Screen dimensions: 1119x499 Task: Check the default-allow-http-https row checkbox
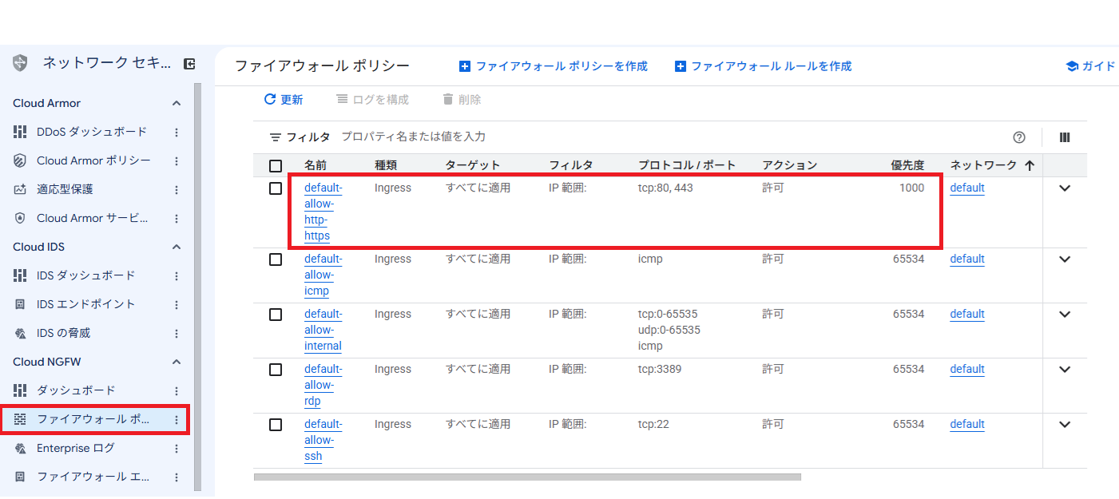pos(276,188)
